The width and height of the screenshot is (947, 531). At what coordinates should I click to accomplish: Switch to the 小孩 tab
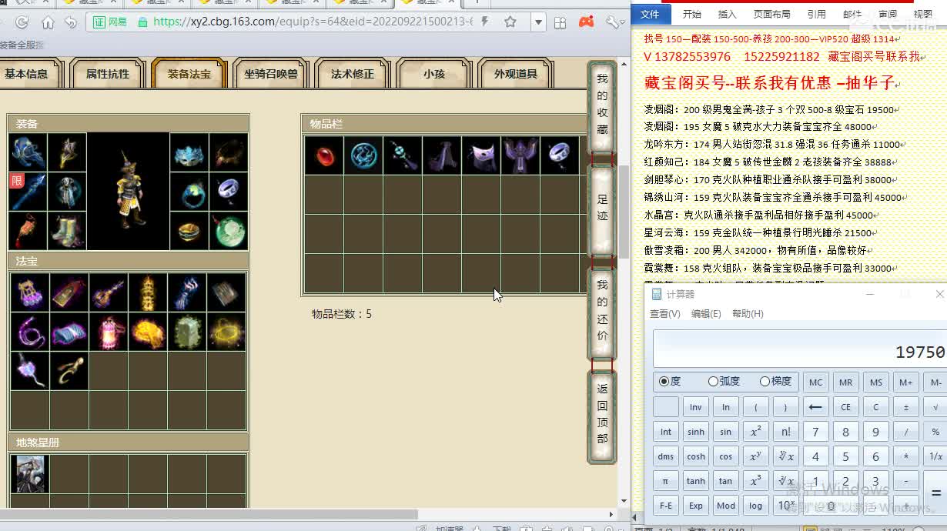[x=434, y=74]
